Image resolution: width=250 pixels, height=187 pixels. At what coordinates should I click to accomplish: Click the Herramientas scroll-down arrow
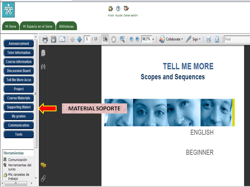36,178
